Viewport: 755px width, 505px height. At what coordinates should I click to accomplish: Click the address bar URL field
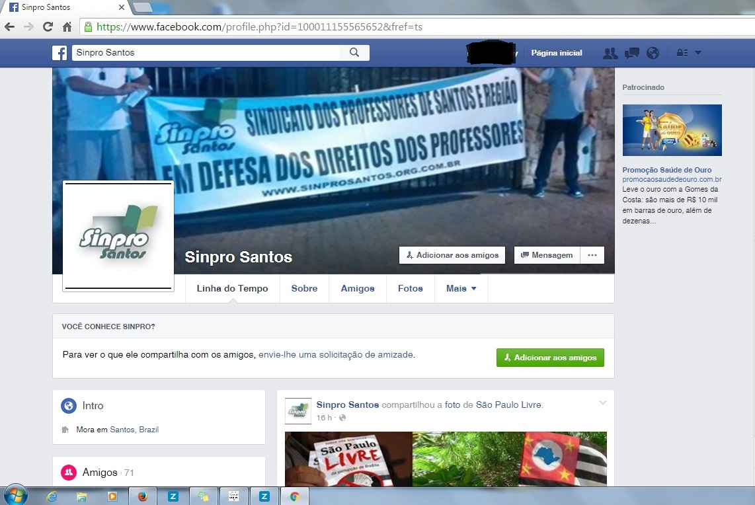pos(417,27)
